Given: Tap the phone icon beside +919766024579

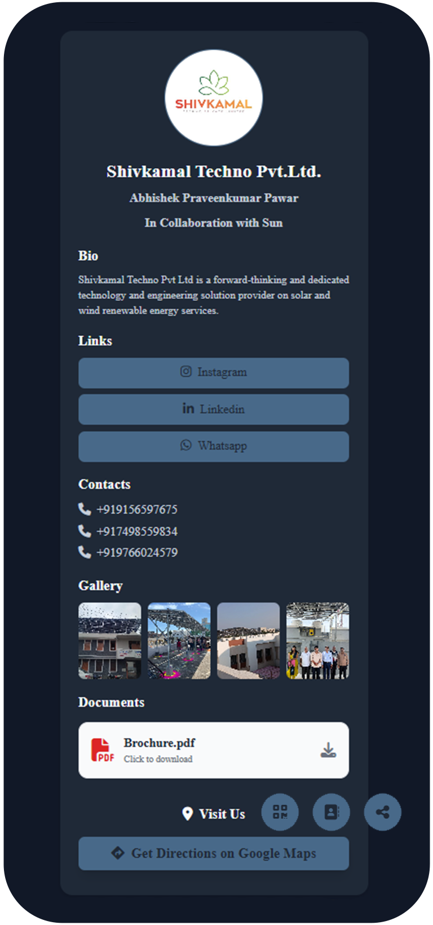Looking at the screenshot, I should click(x=85, y=552).
